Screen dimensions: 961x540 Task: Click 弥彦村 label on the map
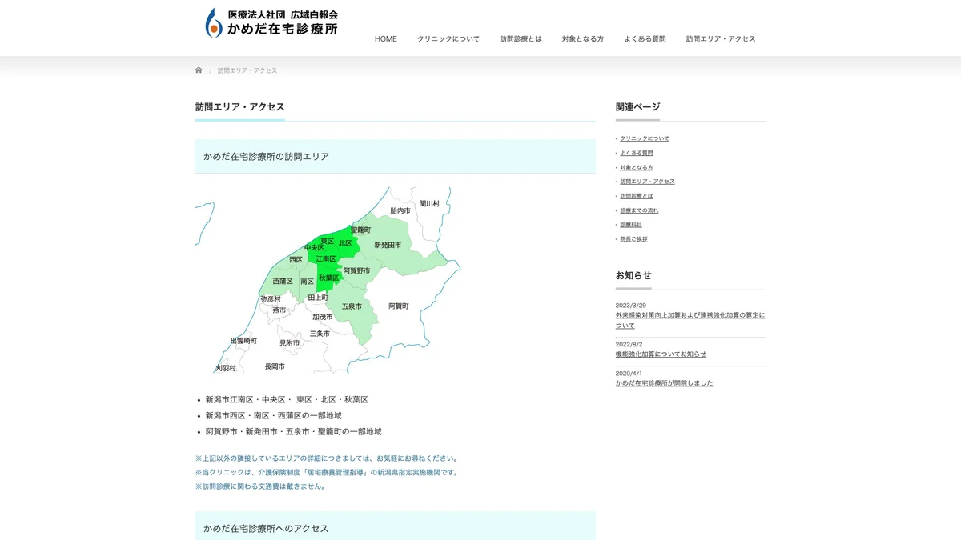[x=271, y=299]
